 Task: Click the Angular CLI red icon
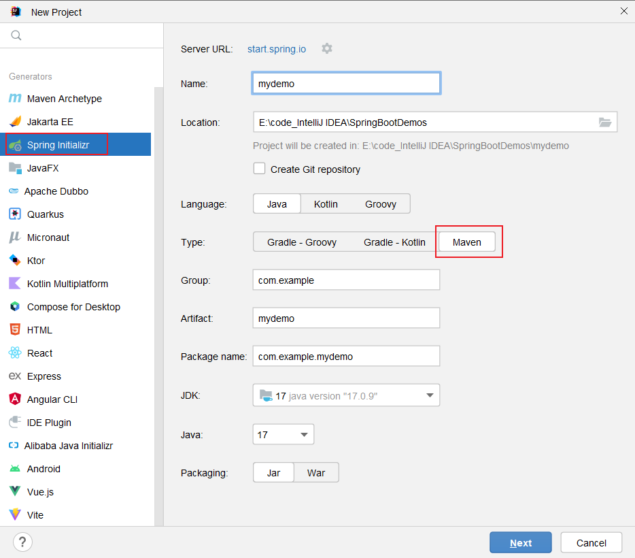click(x=15, y=399)
